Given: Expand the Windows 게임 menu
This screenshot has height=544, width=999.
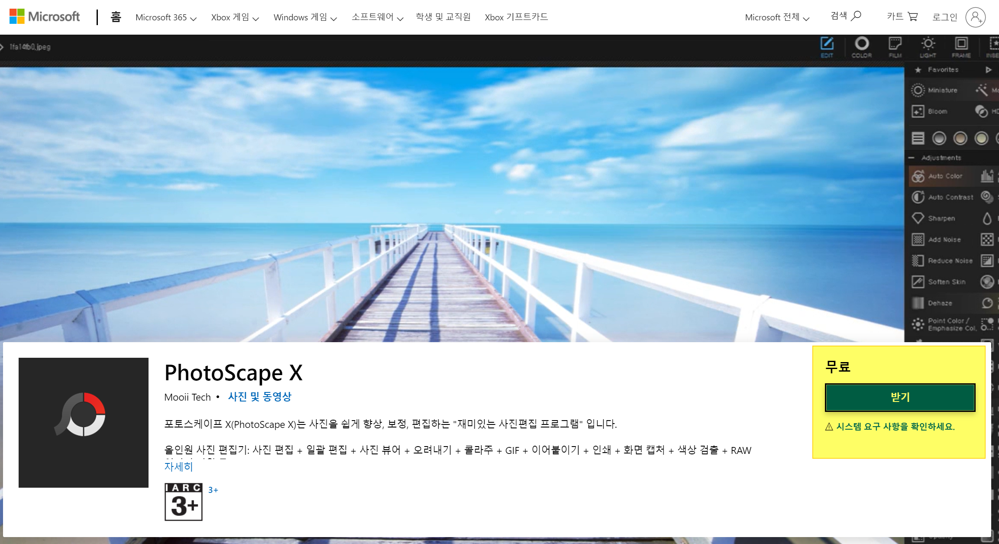Looking at the screenshot, I should (305, 17).
